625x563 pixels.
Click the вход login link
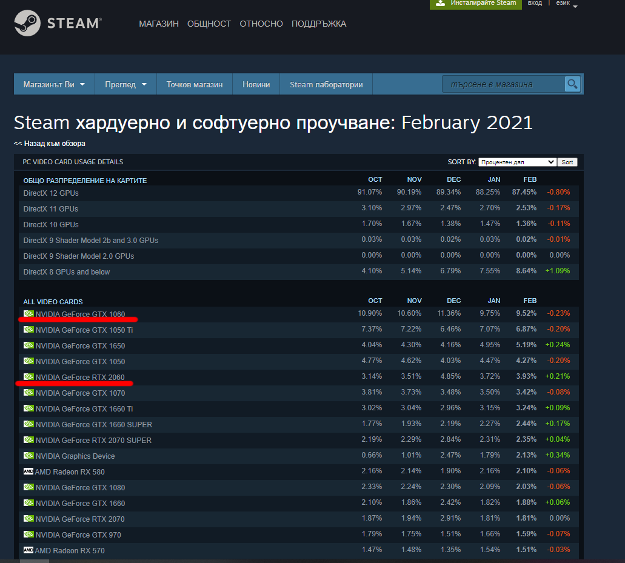coord(535,3)
